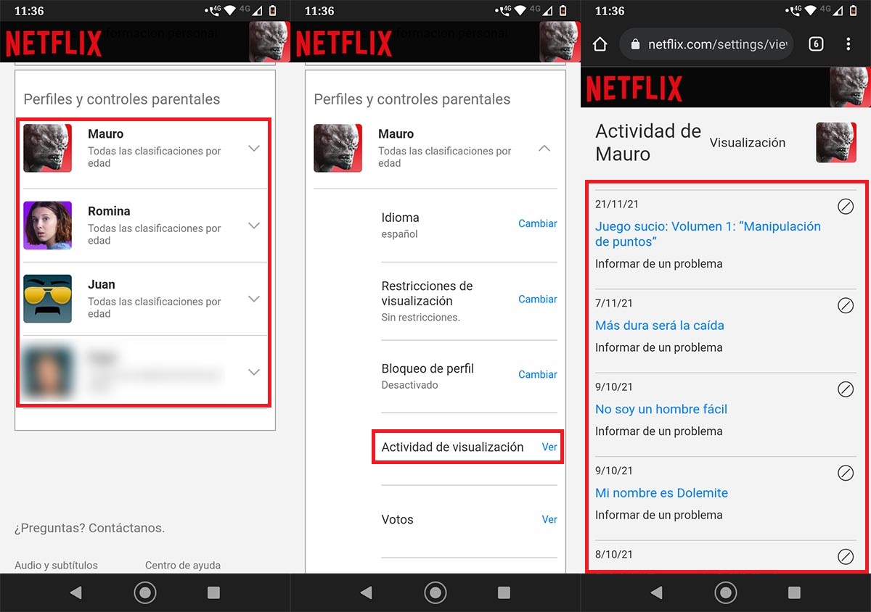Change Bloqueo de perfil setting

coord(538,374)
